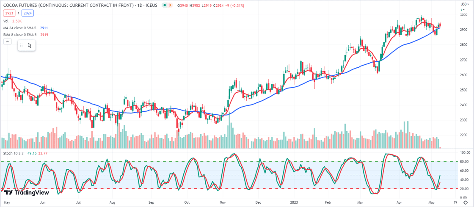
Task: Click the green market status dot
Action: tap(164, 6)
